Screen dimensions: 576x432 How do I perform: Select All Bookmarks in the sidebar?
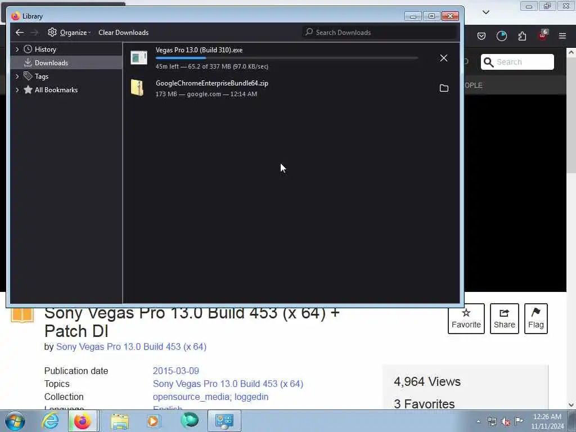(x=56, y=90)
